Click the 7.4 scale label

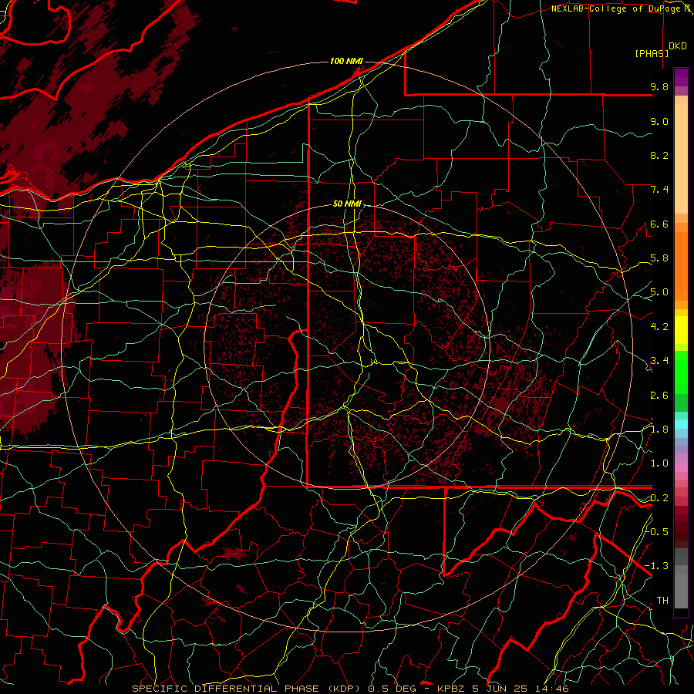coord(659,190)
